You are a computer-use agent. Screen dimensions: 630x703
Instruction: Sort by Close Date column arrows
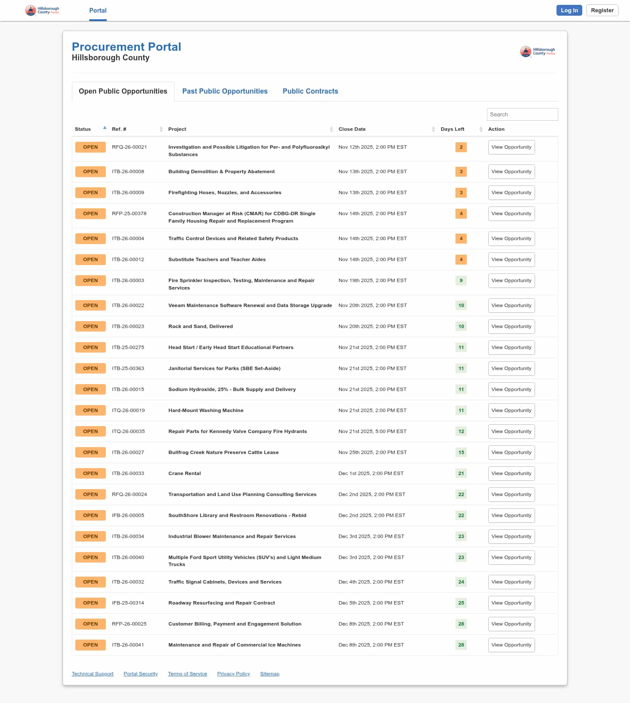(x=433, y=129)
